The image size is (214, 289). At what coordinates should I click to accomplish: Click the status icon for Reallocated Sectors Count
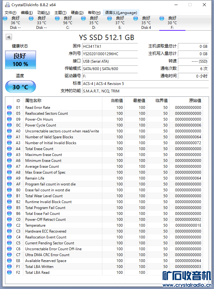pyautogui.click(x=9, y=113)
